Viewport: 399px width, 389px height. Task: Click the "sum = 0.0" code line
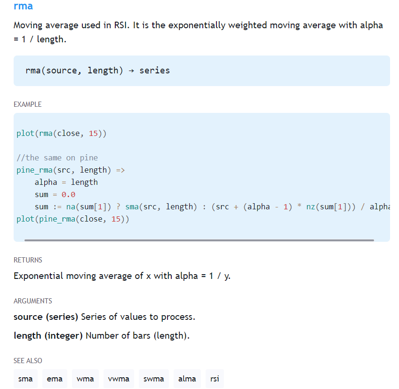55,194
